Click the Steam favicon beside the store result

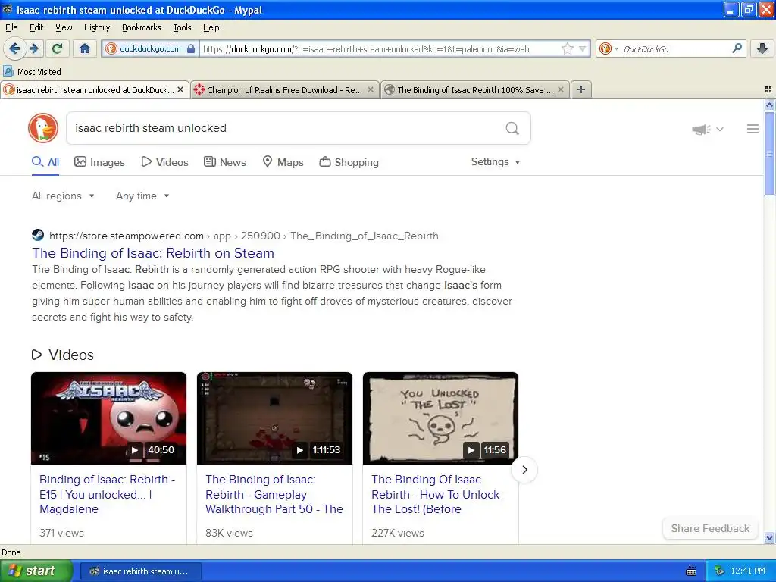pyautogui.click(x=38, y=235)
